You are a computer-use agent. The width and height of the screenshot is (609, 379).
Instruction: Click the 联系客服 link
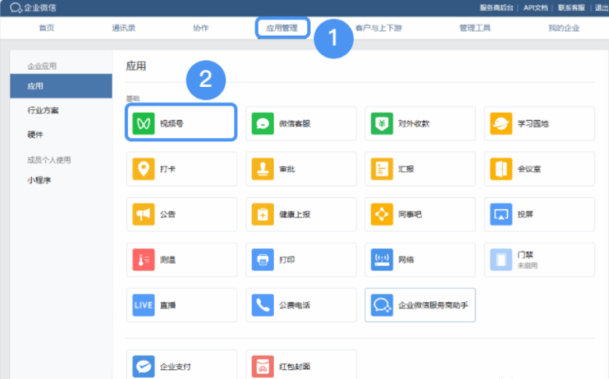(x=572, y=8)
